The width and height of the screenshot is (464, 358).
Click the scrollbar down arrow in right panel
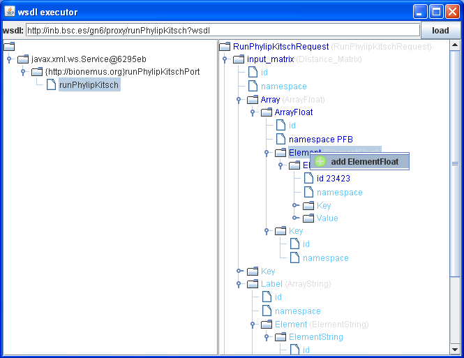pos(455,349)
